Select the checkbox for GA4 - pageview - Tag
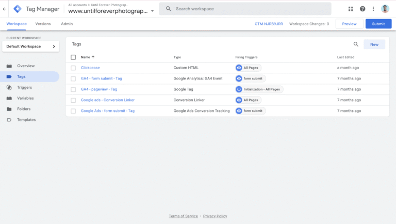The width and height of the screenshot is (396, 224). [x=73, y=89]
